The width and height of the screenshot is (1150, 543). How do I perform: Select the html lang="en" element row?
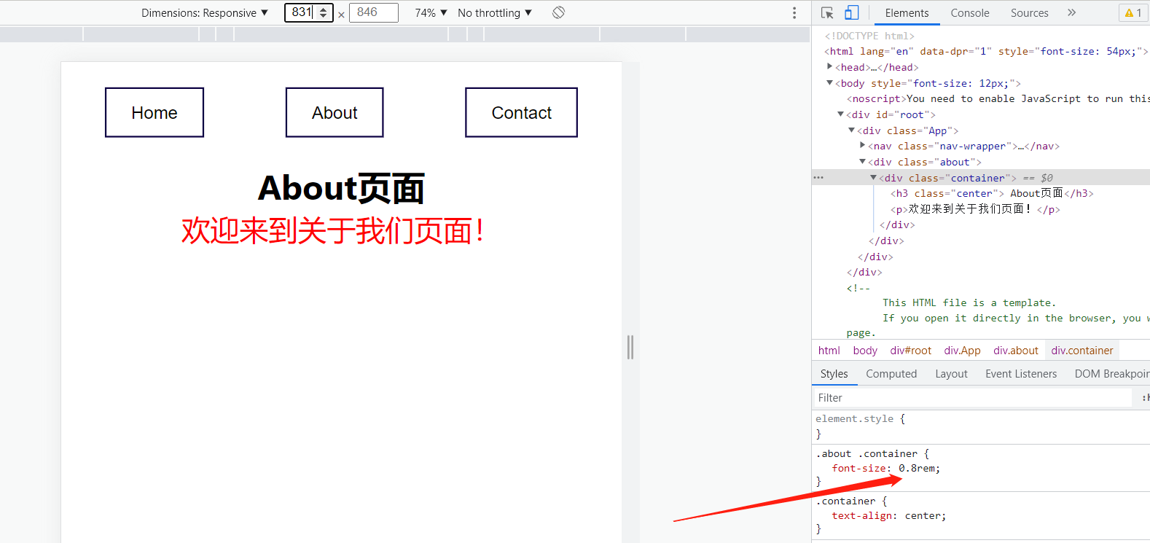(986, 51)
